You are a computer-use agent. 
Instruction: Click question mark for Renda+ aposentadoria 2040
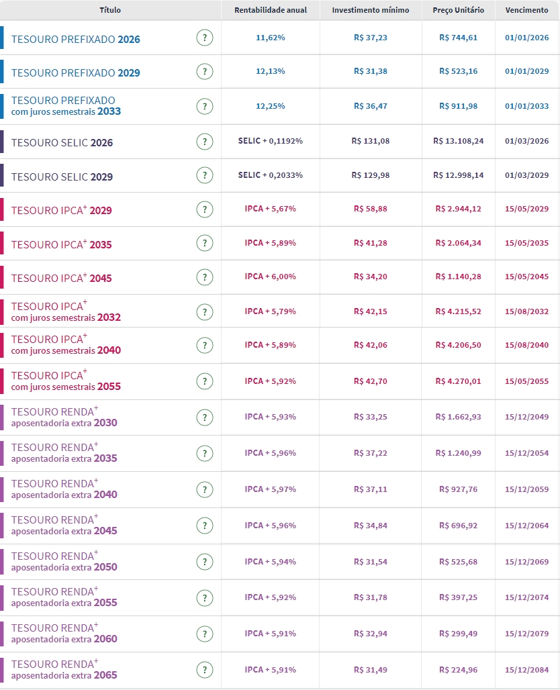205,490
